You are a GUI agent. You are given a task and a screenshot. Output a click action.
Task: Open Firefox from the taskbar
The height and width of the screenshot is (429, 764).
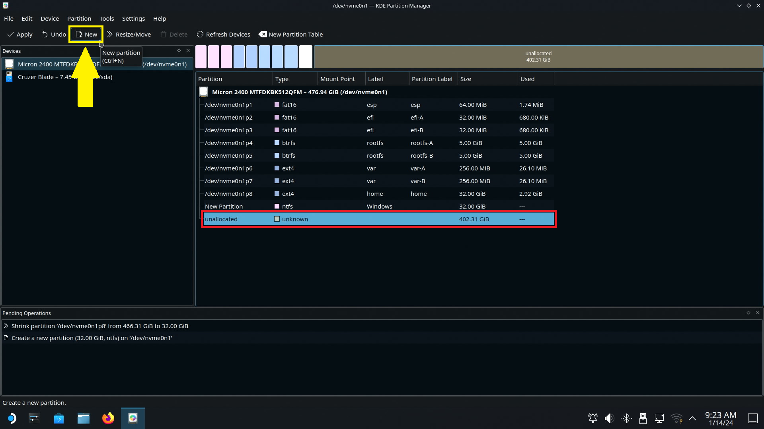[x=108, y=418]
